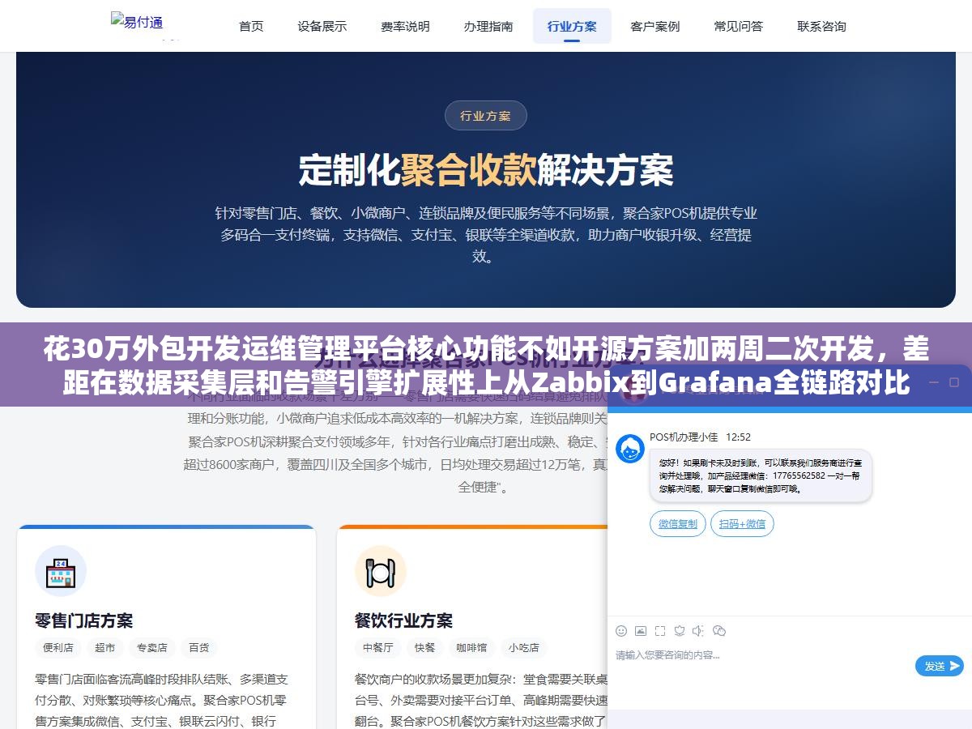The width and height of the screenshot is (972, 729).
Task: Open the 联系咨询 nav item
Action: [821, 26]
